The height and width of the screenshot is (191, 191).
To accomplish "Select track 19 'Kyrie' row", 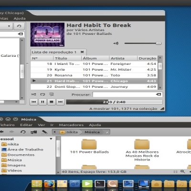I will tap(94, 70).
